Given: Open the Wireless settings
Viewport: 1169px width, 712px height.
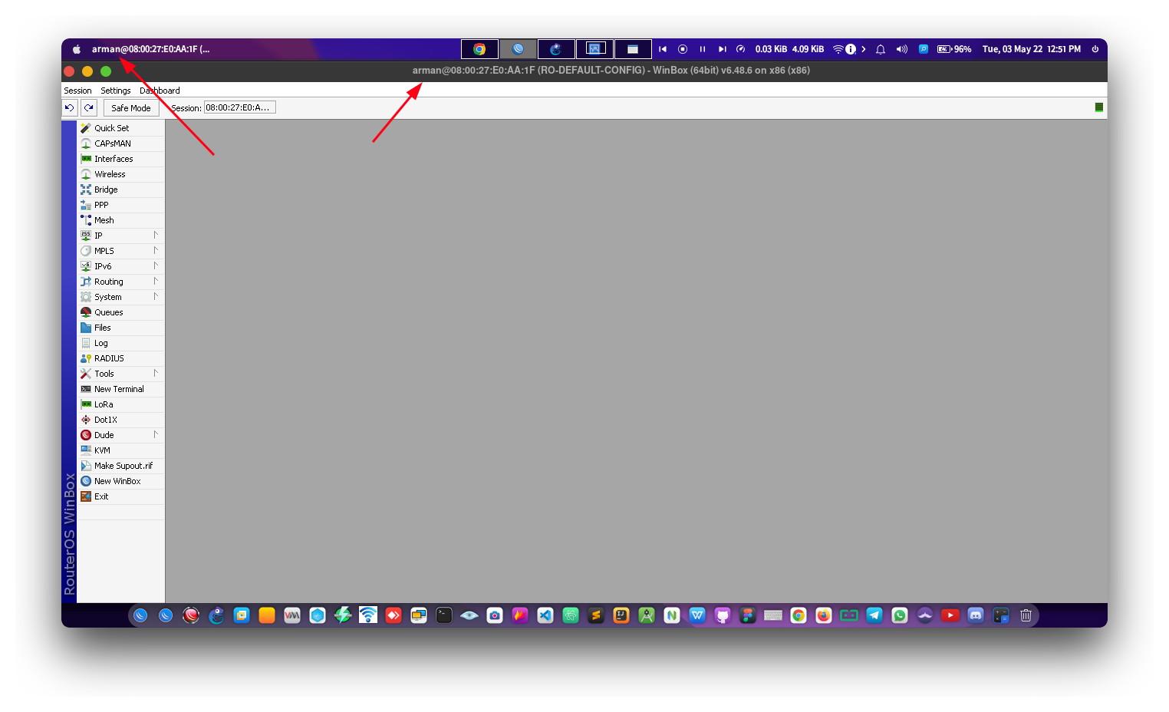Looking at the screenshot, I should (x=110, y=173).
